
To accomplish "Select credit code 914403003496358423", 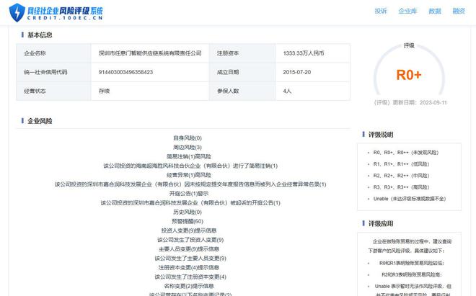I will point(125,72).
